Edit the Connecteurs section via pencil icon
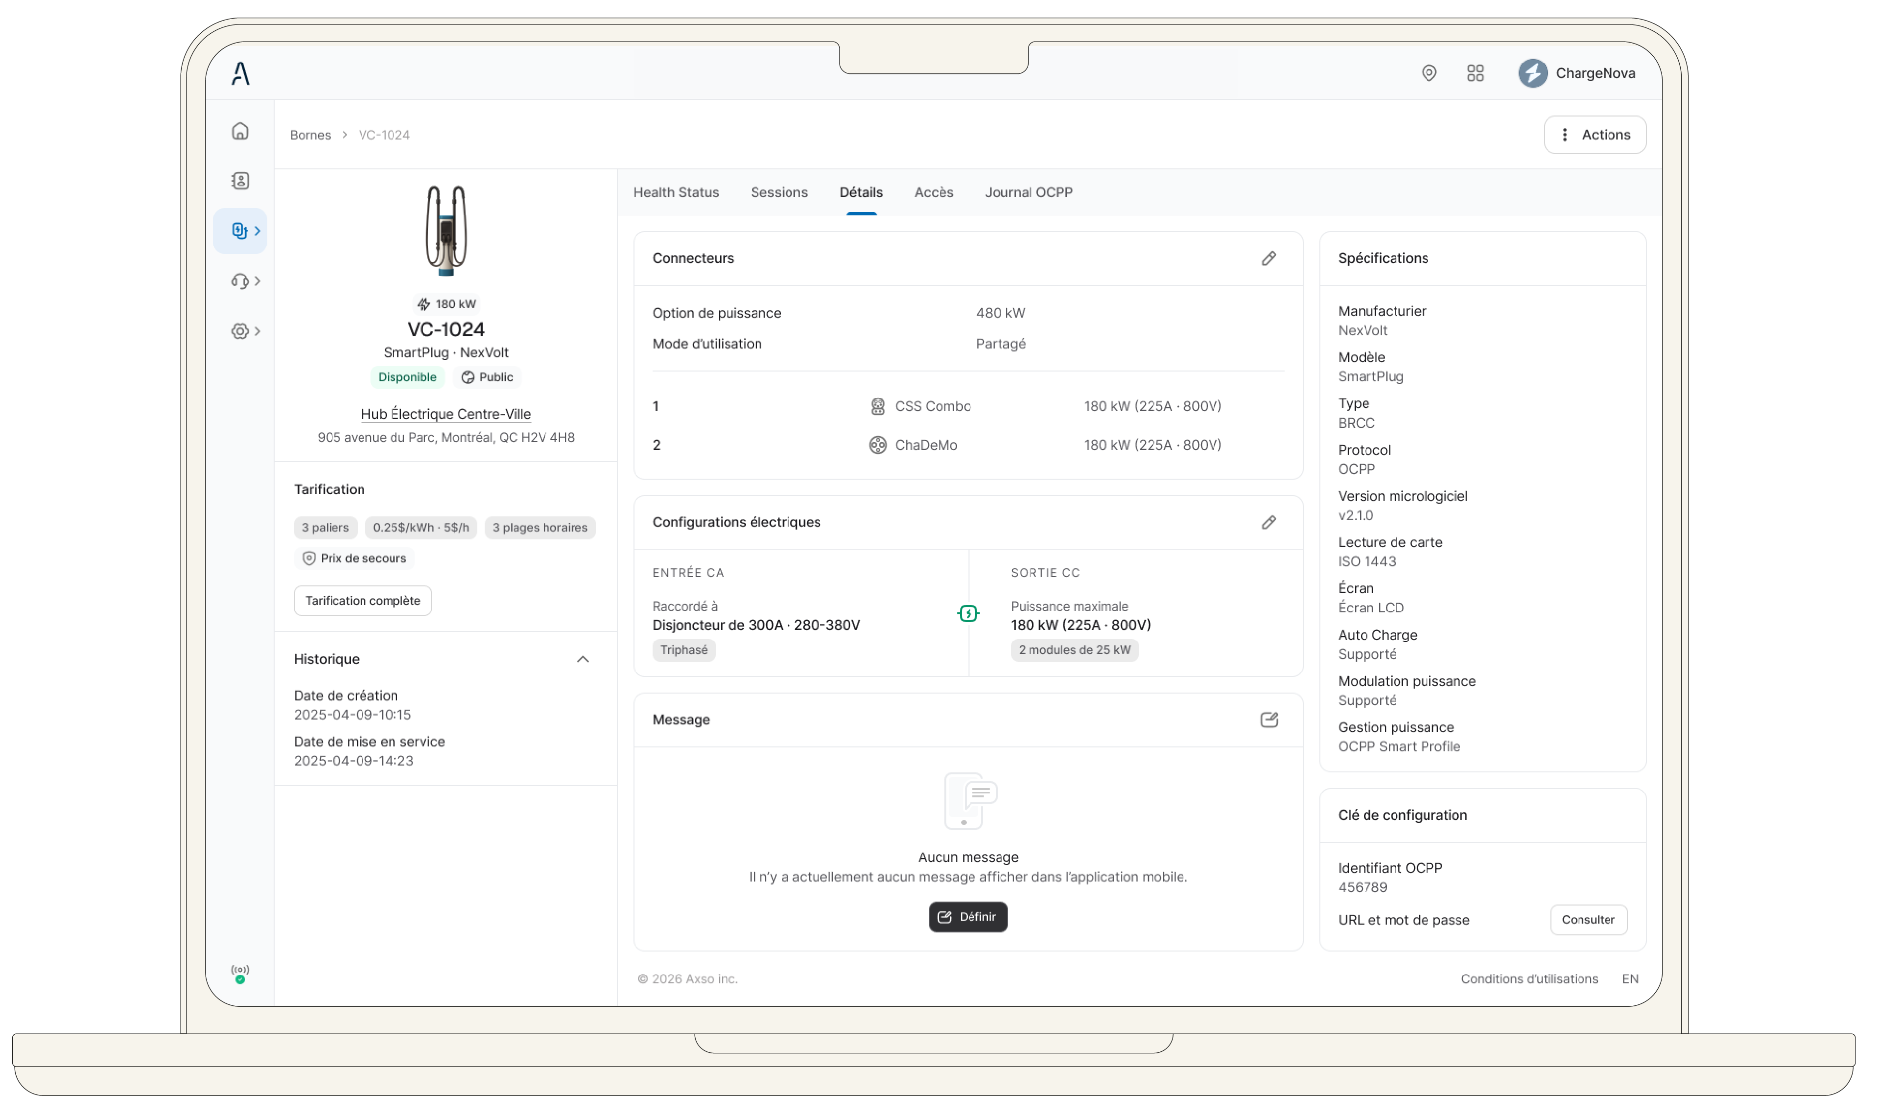 pyautogui.click(x=1269, y=258)
